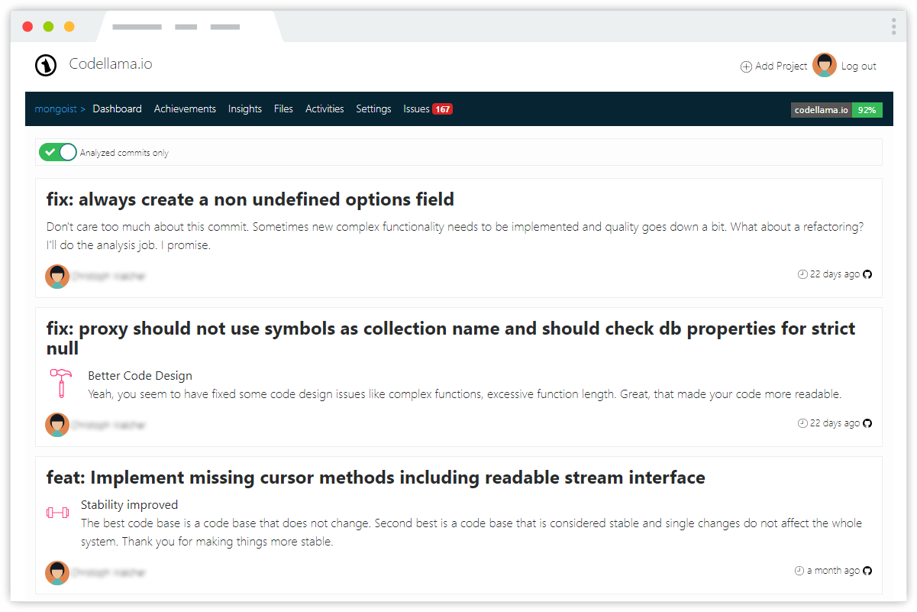Open commit 'feat: Implement missing cursor methods'
The height and width of the screenshot is (612, 917).
(376, 478)
